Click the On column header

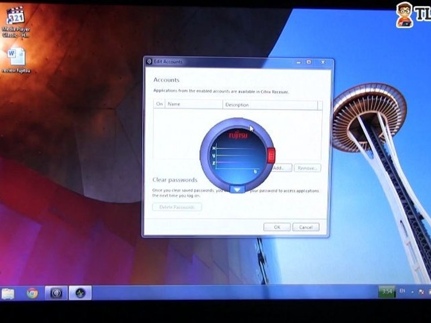tap(159, 105)
